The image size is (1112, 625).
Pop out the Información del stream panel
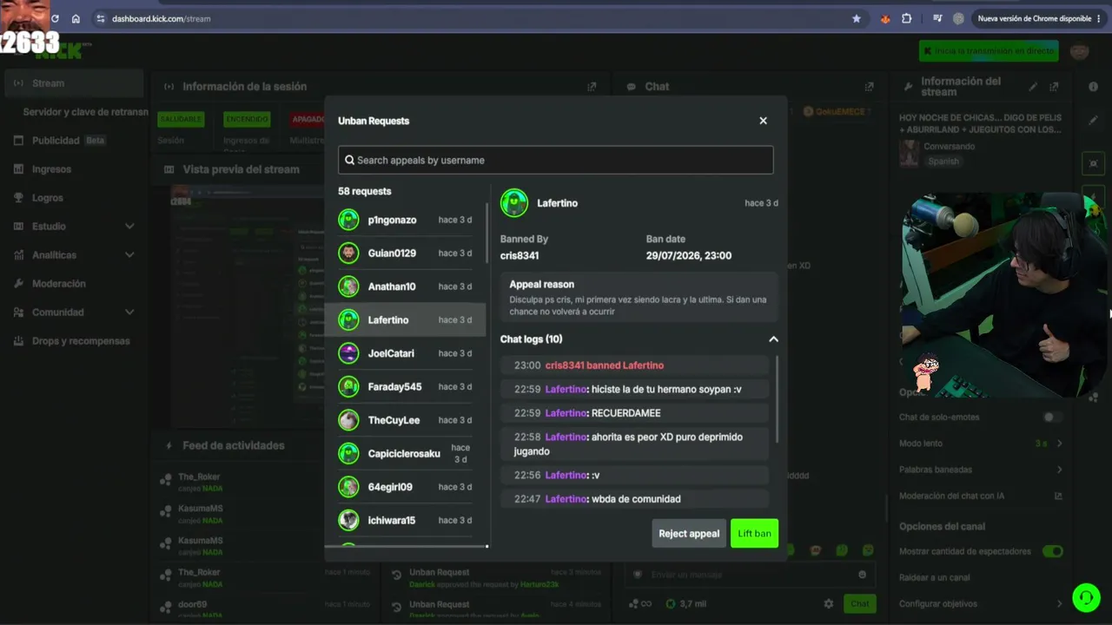click(x=1054, y=87)
